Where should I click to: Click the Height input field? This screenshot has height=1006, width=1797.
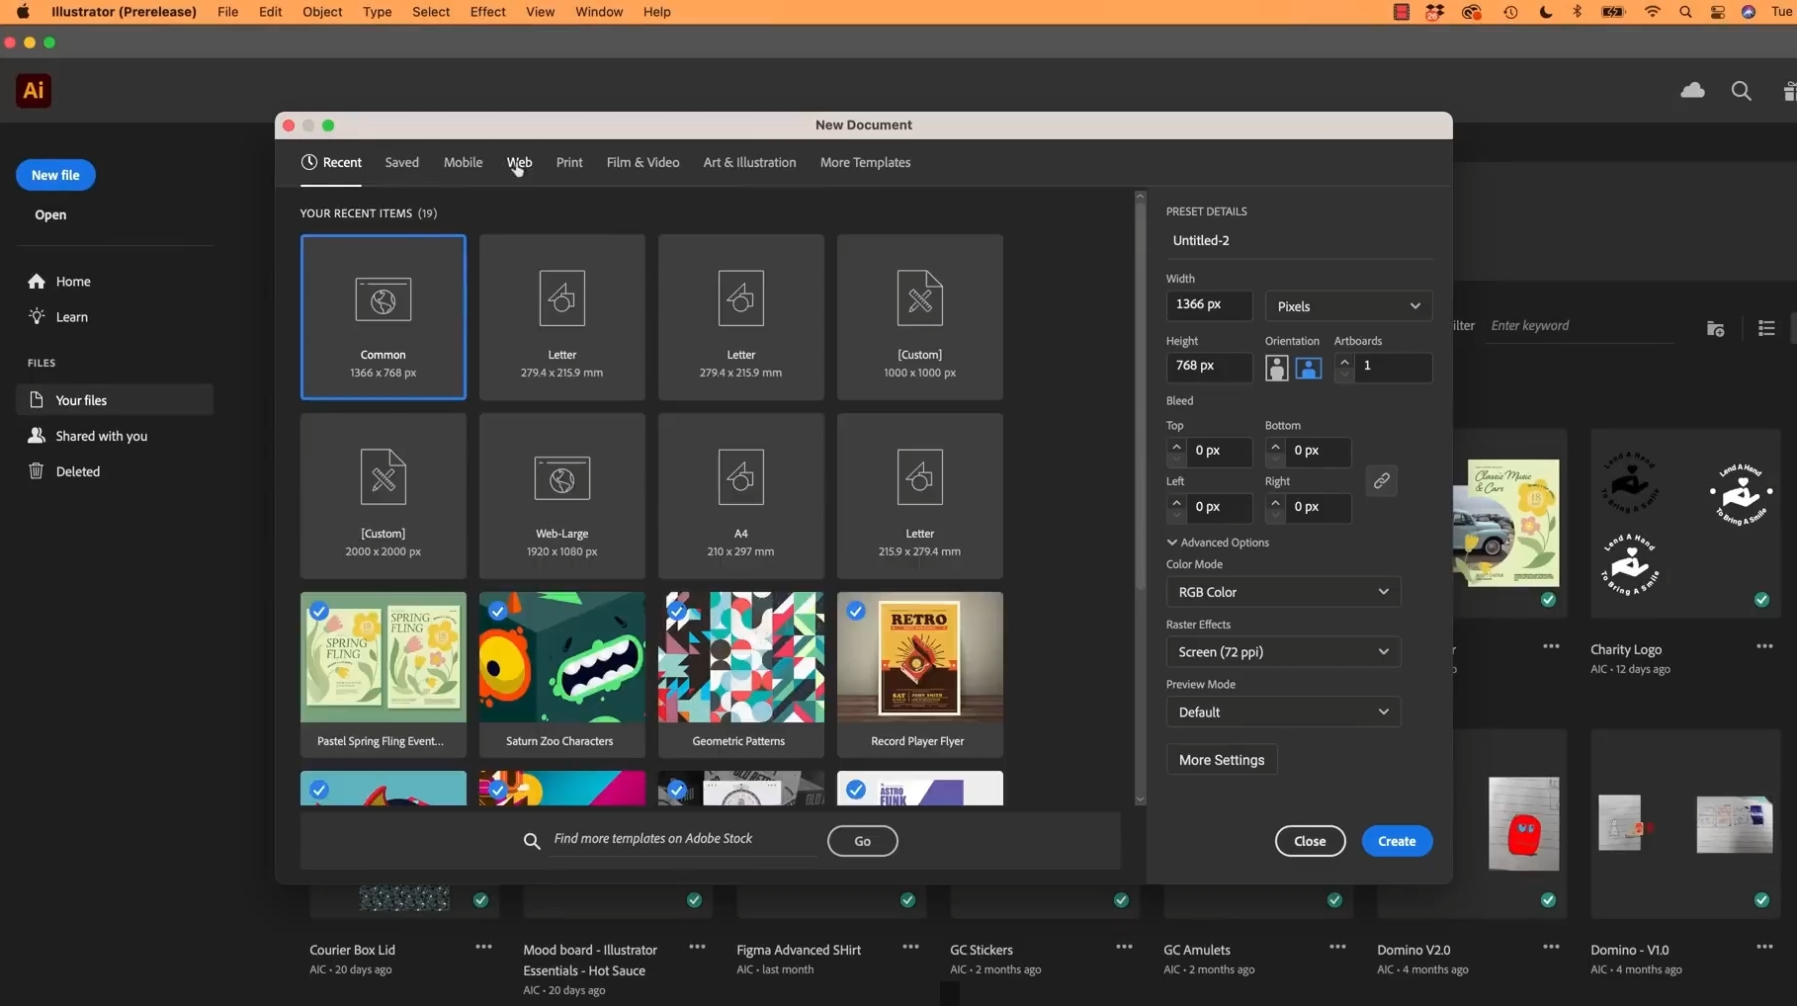tap(1209, 366)
